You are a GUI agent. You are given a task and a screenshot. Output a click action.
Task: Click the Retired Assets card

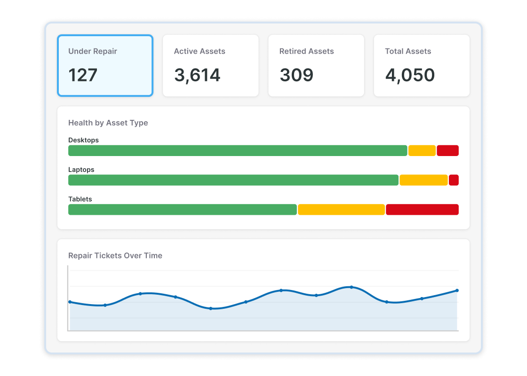316,66
